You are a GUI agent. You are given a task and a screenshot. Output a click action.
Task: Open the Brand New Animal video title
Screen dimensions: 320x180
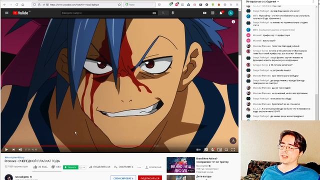[x=212, y=160]
